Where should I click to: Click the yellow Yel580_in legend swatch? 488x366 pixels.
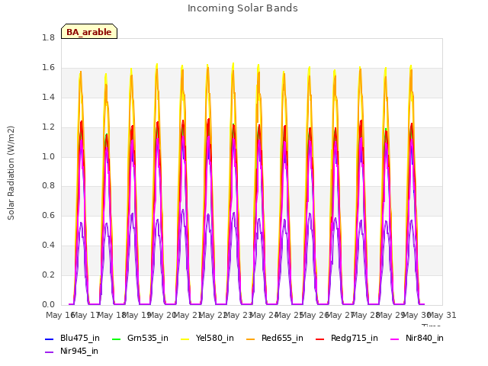[185, 339]
